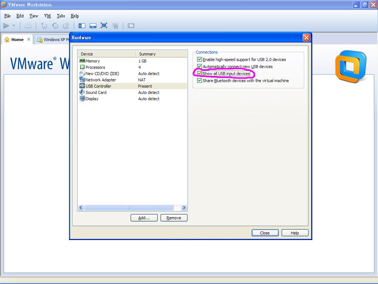Image resolution: width=378 pixels, height=284 pixels.
Task: Click the Remove button
Action: [x=174, y=218]
